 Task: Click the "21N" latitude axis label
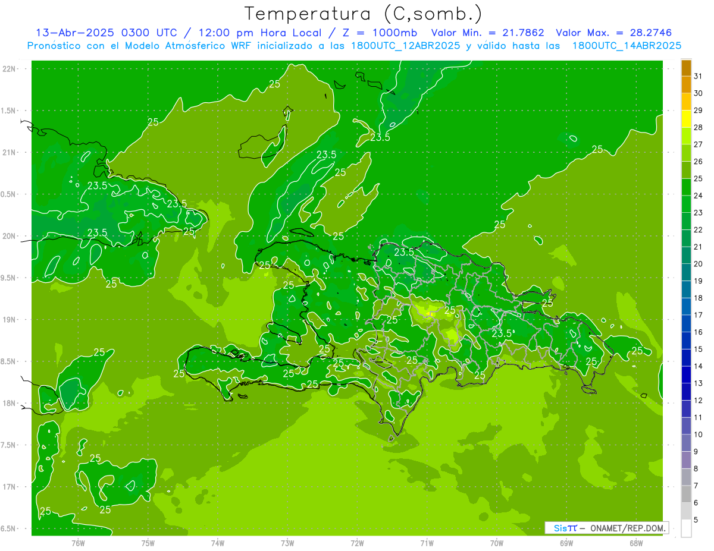point(10,153)
